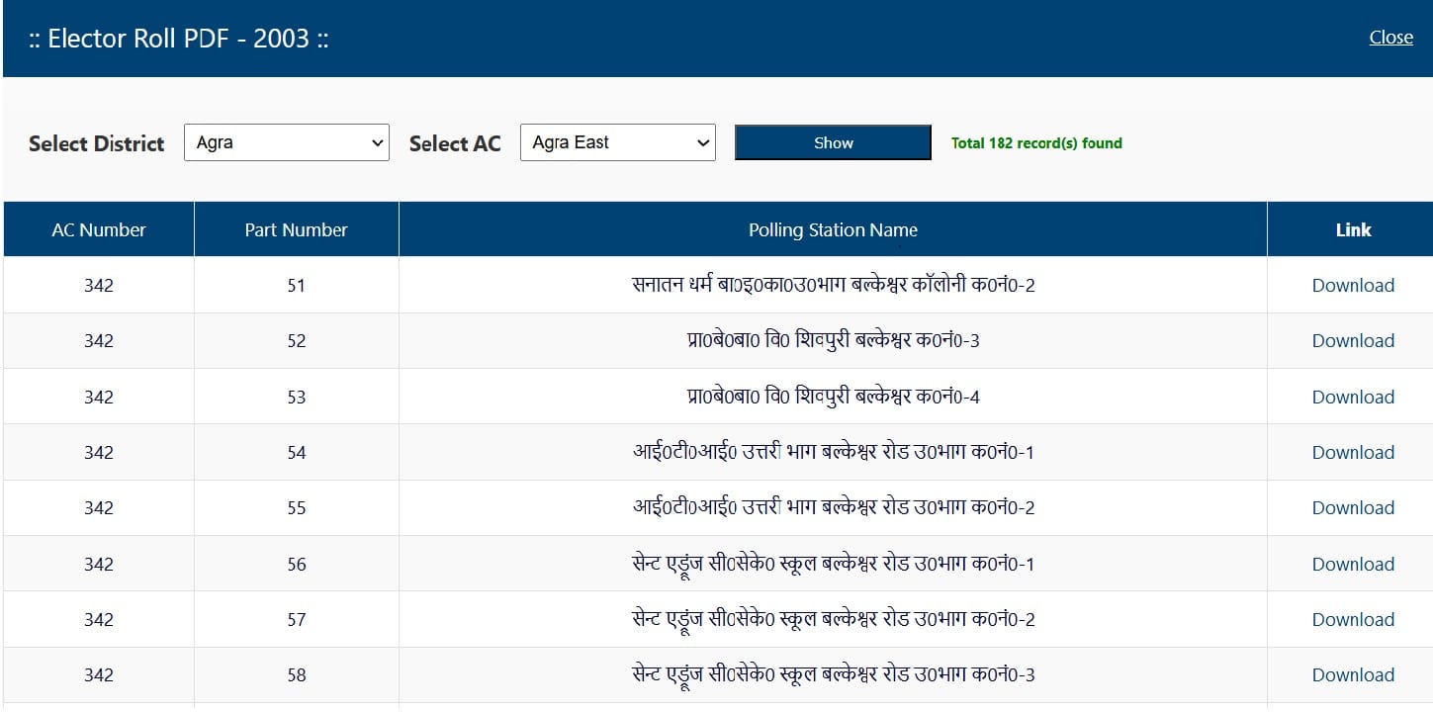1433x712 pixels.
Task: Open the Select District dropdown
Action: coord(286,142)
